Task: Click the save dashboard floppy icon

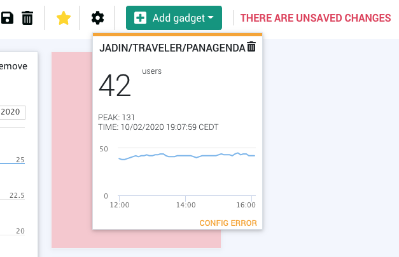Action: coord(7,18)
